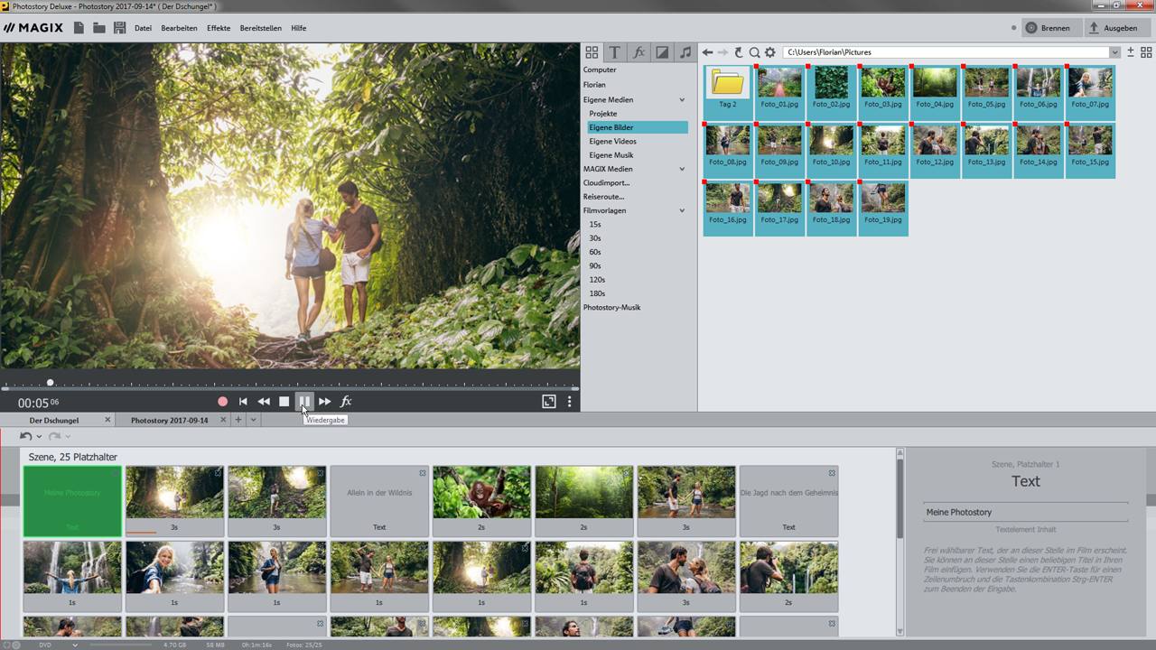
Task: Save project with diskette icon
Action: [x=119, y=28]
